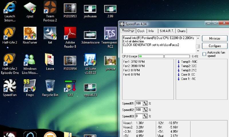Click the down arrow of the log scrollbar

point(198,51)
